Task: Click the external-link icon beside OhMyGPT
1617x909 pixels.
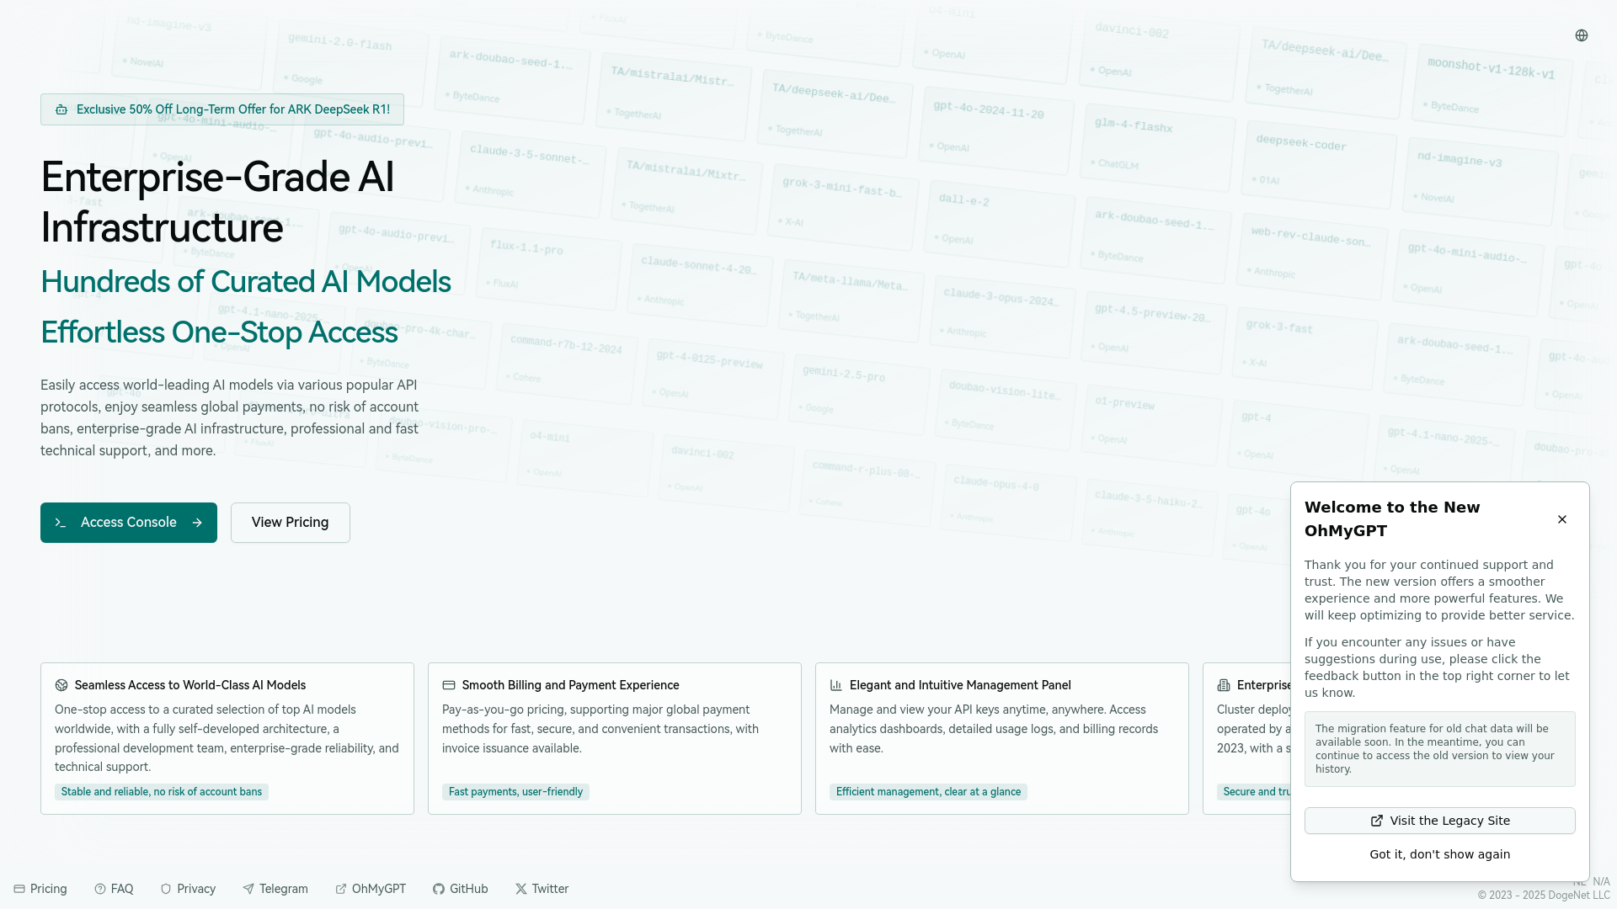Action: (x=341, y=889)
